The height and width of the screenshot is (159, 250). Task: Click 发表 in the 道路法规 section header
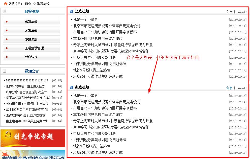[229, 88]
